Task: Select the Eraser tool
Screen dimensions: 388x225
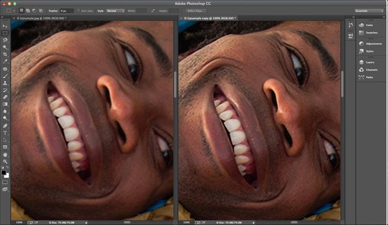Action: 5,97
